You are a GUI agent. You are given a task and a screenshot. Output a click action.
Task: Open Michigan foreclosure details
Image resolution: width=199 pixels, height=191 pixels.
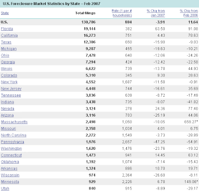[9, 49]
